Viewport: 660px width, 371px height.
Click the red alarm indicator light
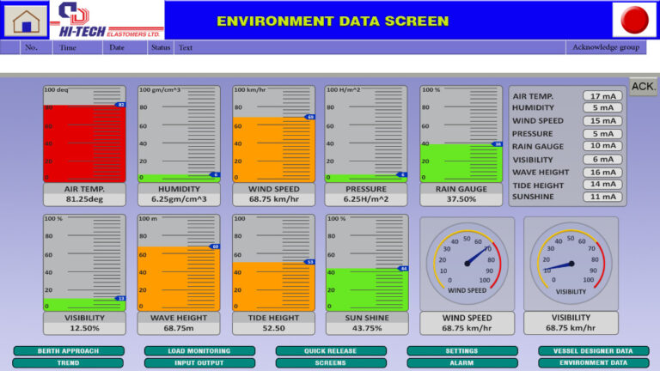[635, 20]
